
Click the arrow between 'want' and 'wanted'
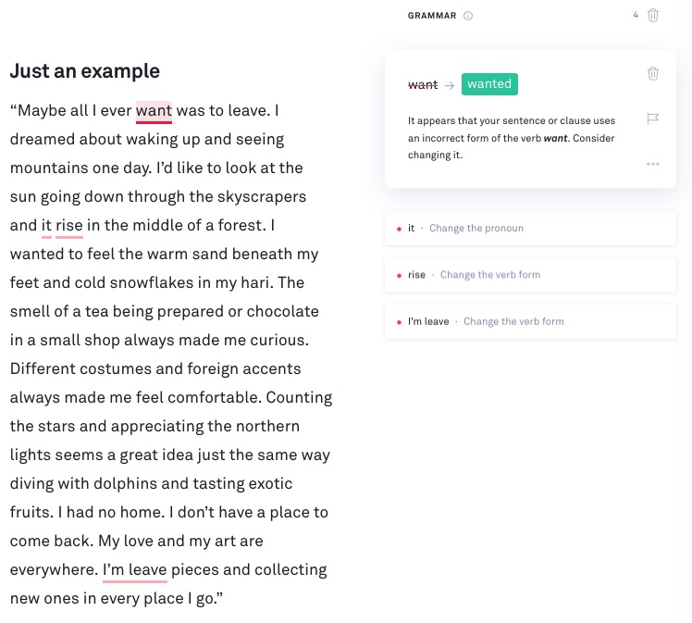(x=450, y=85)
